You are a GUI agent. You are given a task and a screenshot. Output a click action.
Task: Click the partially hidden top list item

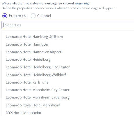(x=68, y=31)
